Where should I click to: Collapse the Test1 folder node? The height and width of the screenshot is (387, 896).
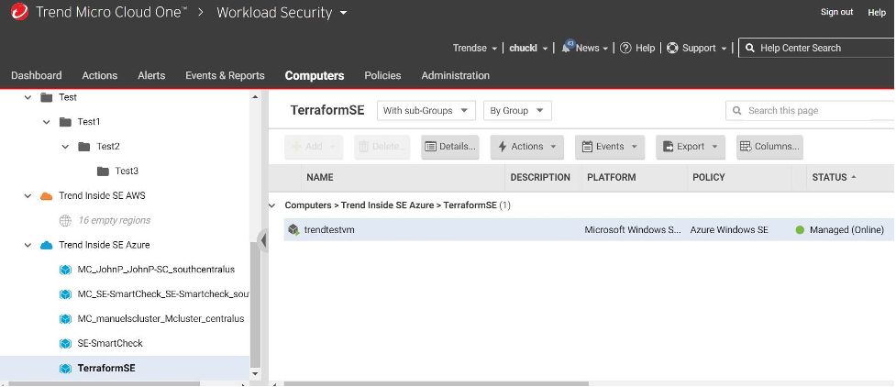(46, 122)
